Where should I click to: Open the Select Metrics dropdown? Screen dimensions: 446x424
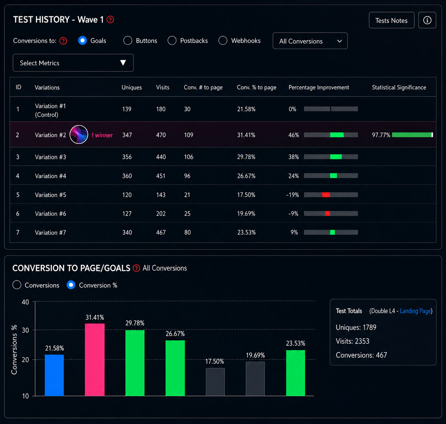point(73,63)
